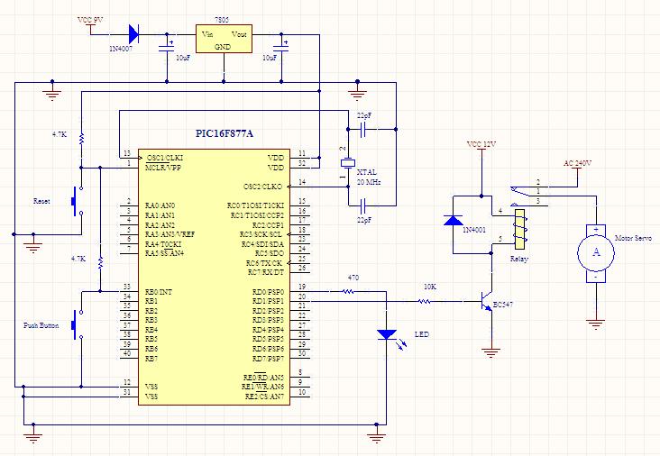Select the VCC 9V power label
Image resolution: width=660 pixels, height=456 pixels.
pyautogui.click(x=93, y=19)
